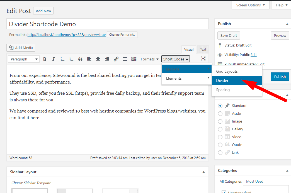Click the post title input field
The height and width of the screenshot is (193, 291).
[x=108, y=24]
